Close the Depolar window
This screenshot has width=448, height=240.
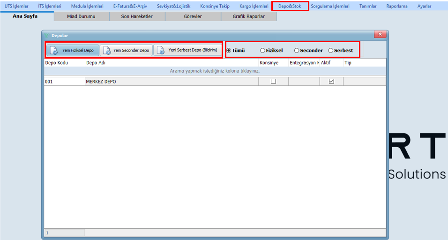click(x=380, y=35)
